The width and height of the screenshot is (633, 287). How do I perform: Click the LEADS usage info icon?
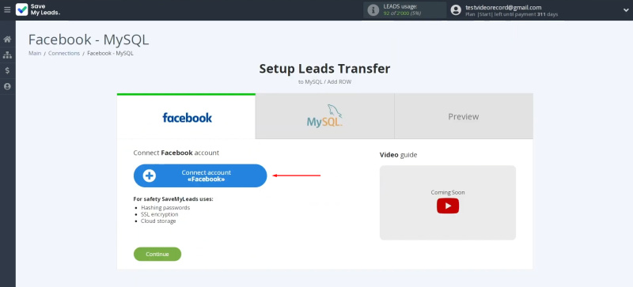pyautogui.click(x=373, y=10)
